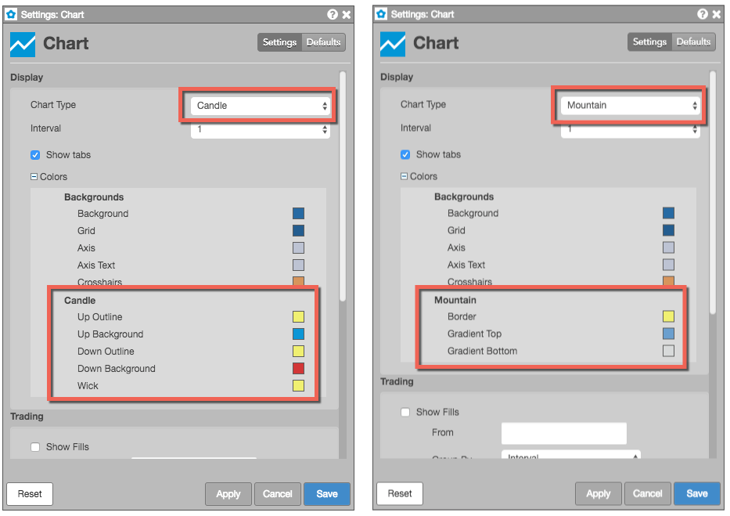Toggle Show tabs checkbox in left dialog
The width and height of the screenshot is (730, 516).
pyautogui.click(x=35, y=155)
